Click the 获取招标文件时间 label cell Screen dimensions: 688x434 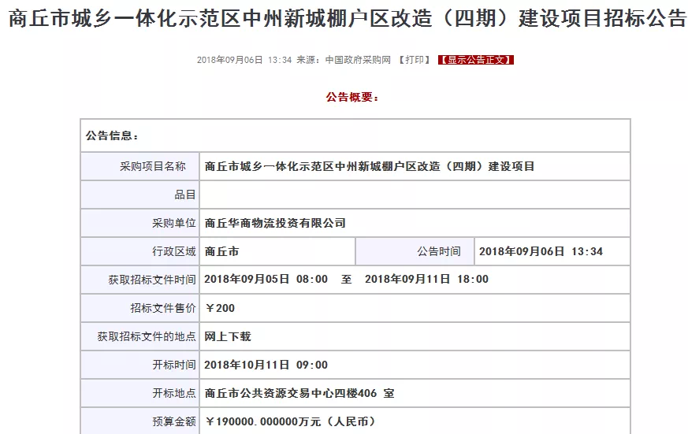[140, 280]
